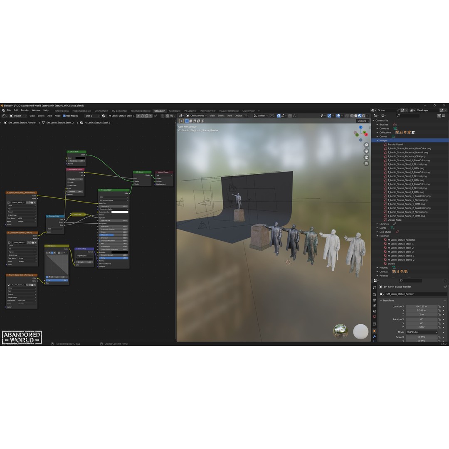The height and width of the screenshot is (449, 449).
Task: Click the hand pan view icon
Action: point(366,151)
